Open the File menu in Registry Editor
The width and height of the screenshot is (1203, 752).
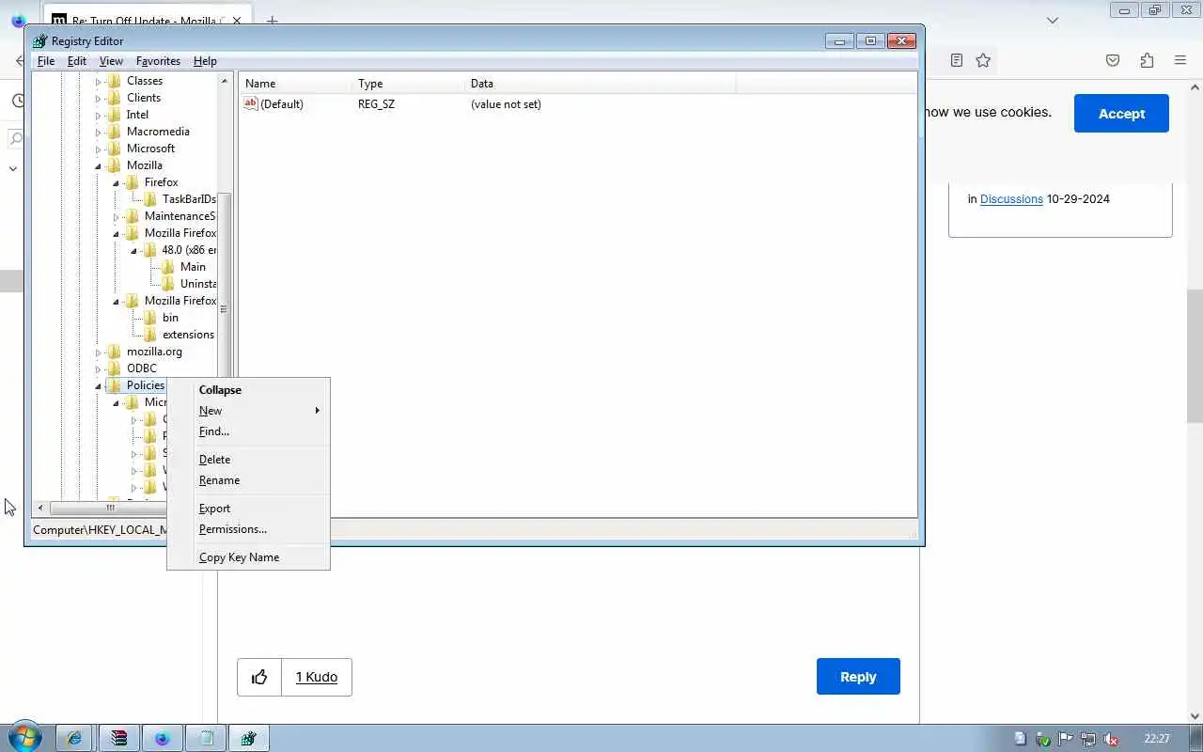click(x=45, y=61)
